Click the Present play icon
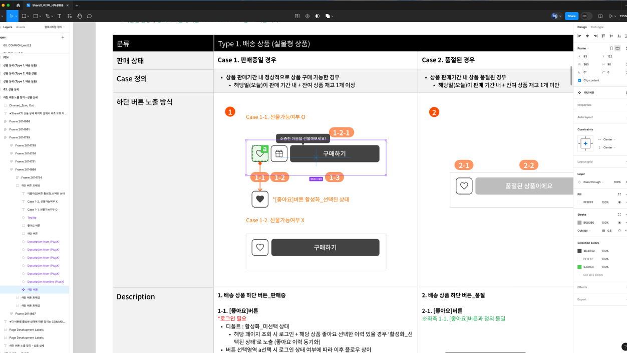This screenshot has height=353, width=627. pyautogui.click(x=610, y=16)
